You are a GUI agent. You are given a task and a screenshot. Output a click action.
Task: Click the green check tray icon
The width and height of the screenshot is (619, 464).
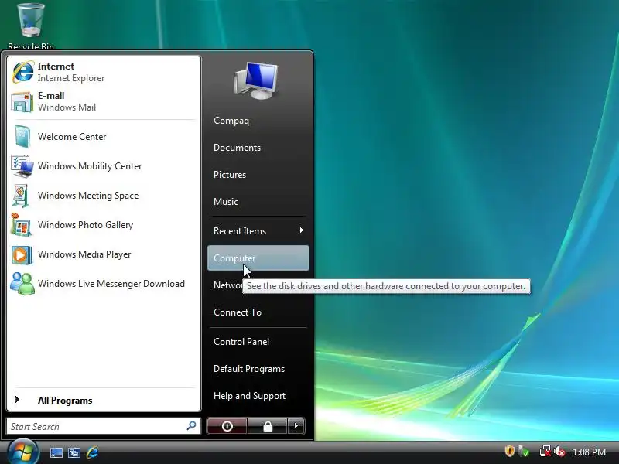(524, 451)
